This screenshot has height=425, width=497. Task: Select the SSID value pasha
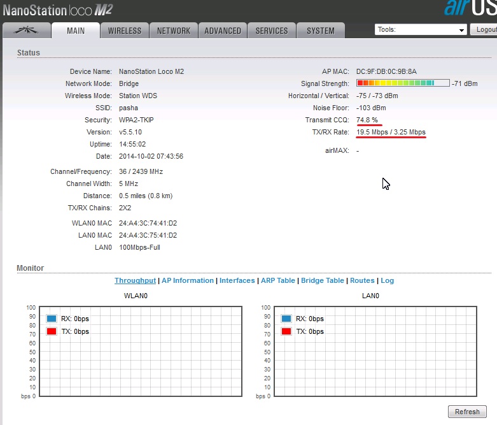[129, 108]
